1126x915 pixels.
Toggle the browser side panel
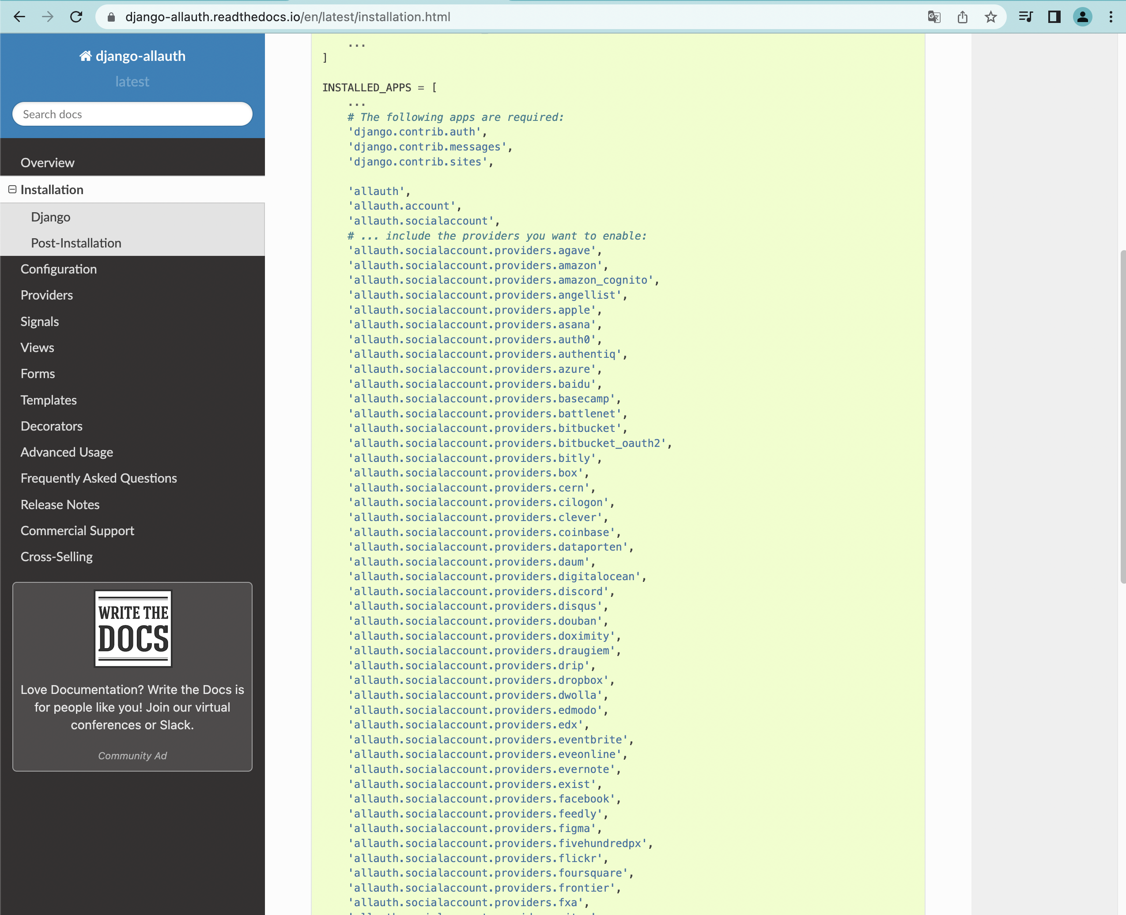pyautogui.click(x=1054, y=17)
